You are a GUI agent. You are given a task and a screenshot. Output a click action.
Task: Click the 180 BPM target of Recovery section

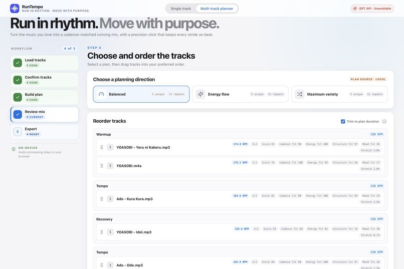click(376, 219)
